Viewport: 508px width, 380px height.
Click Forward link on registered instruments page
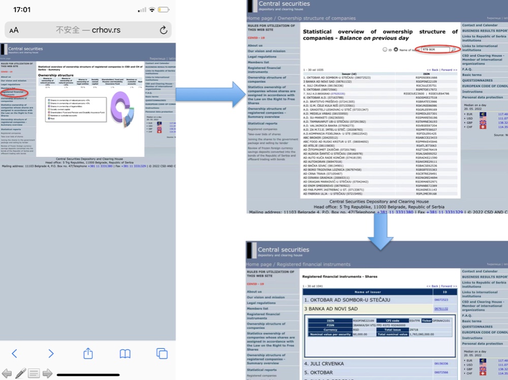click(x=449, y=286)
